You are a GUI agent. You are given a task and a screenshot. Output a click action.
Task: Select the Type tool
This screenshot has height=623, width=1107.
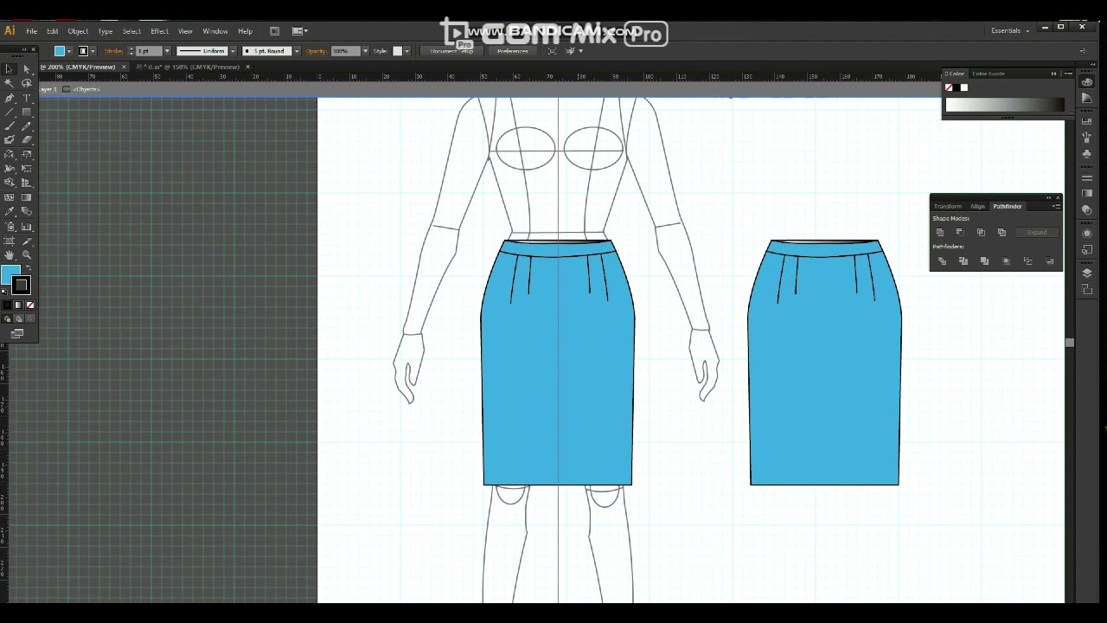pos(27,99)
